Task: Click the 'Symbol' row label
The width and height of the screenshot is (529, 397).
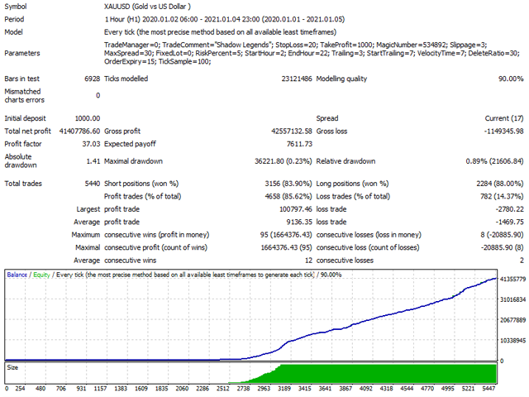Action: (x=16, y=7)
